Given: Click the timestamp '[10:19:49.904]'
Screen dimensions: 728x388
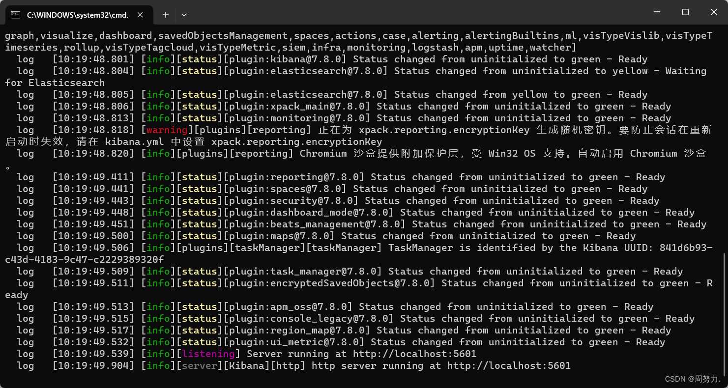Looking at the screenshot, I should click(93, 366).
